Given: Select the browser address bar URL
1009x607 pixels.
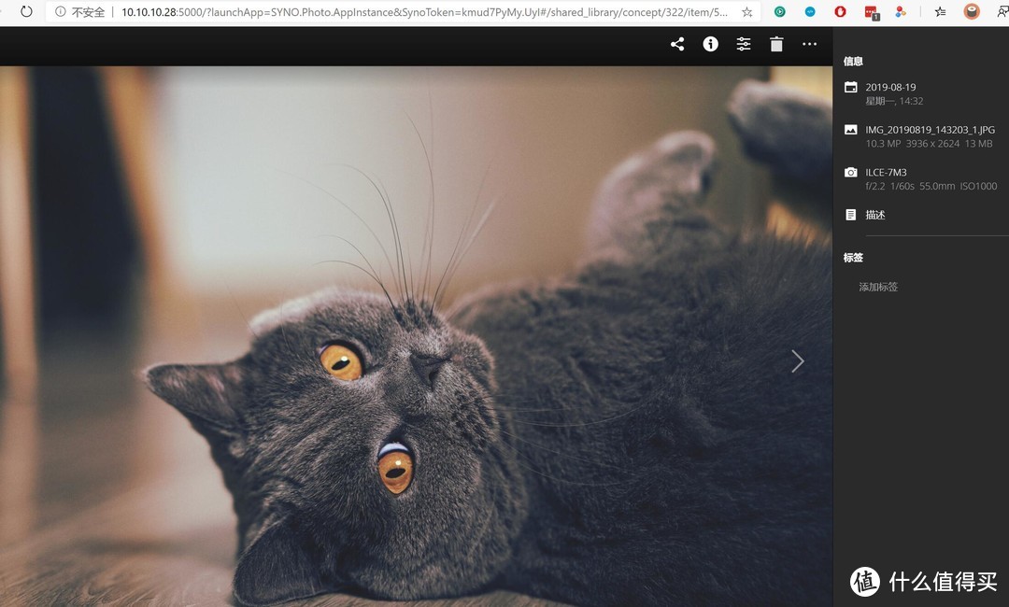Looking at the screenshot, I should click(x=425, y=11).
